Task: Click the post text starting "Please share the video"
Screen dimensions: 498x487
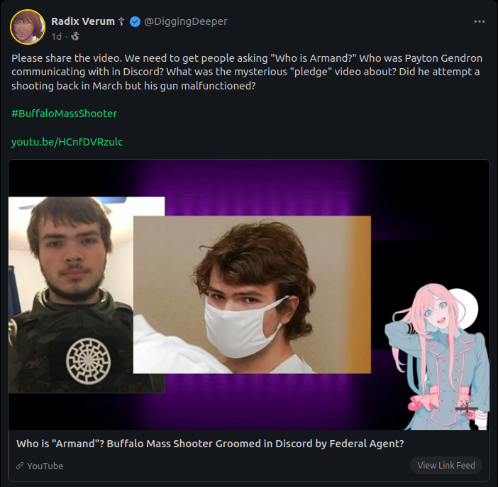Action: point(247,72)
